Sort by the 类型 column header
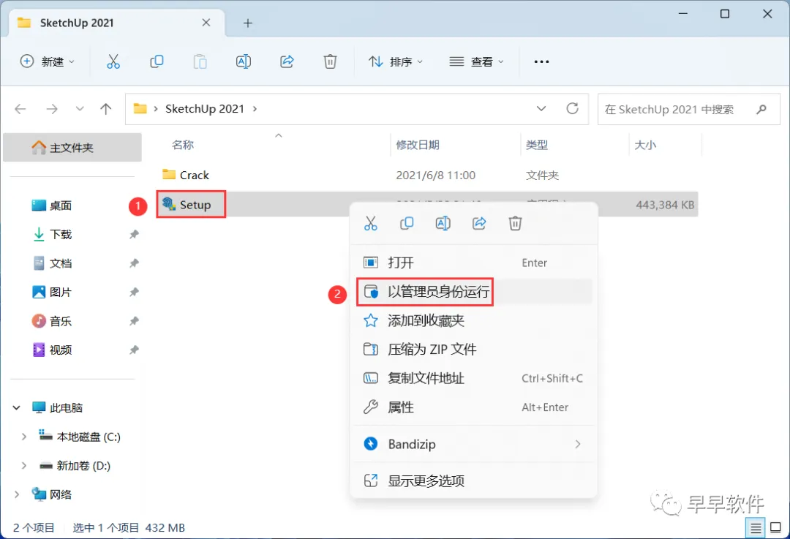 pos(537,145)
